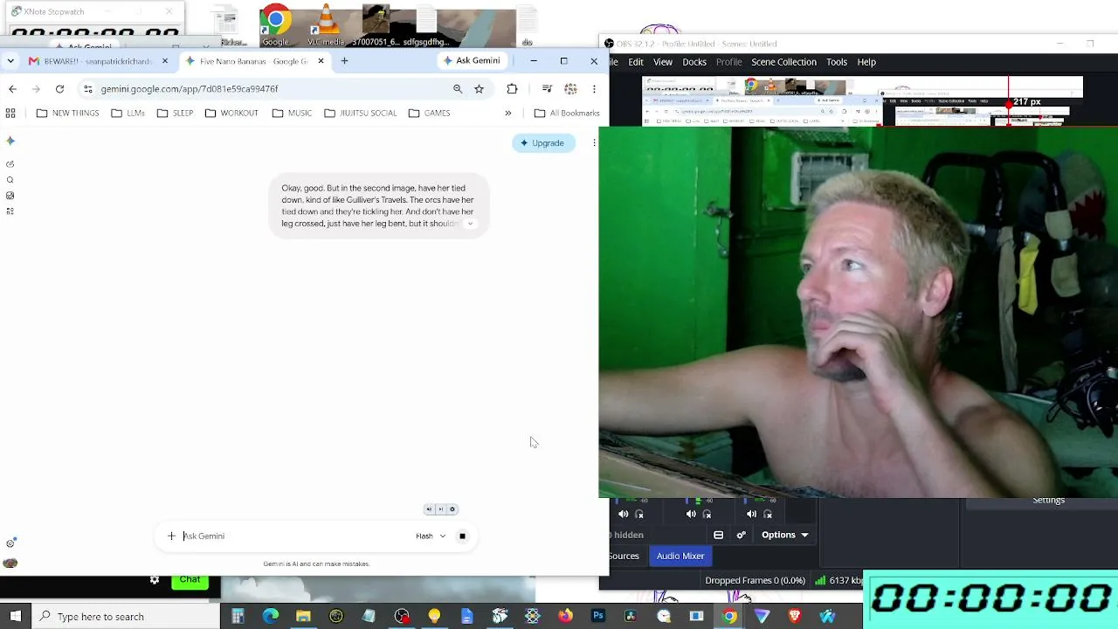Open the Chrome three-dot menu
The width and height of the screenshot is (1118, 629).
594,88
